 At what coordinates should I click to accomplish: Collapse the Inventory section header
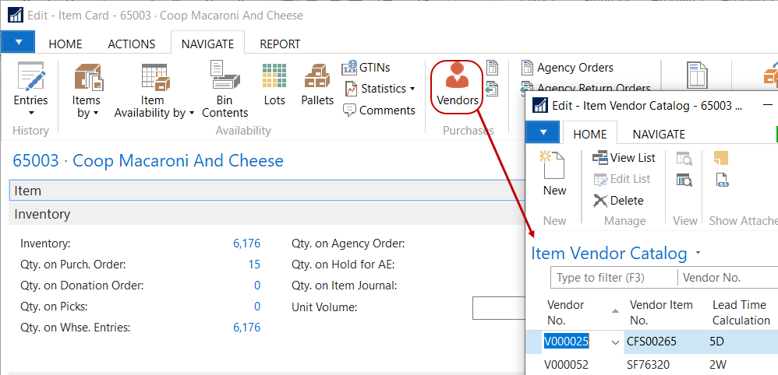tap(43, 214)
